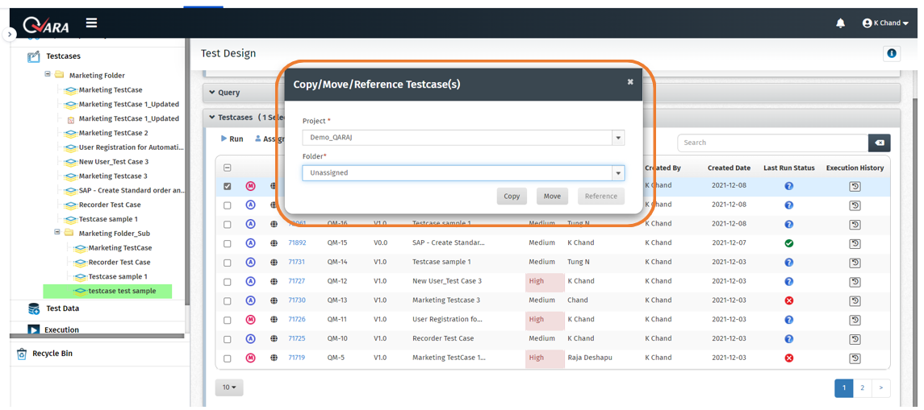Viewport: 924px width, 410px height.
Task: Click the question status icon for QM-12
Action: tap(789, 281)
